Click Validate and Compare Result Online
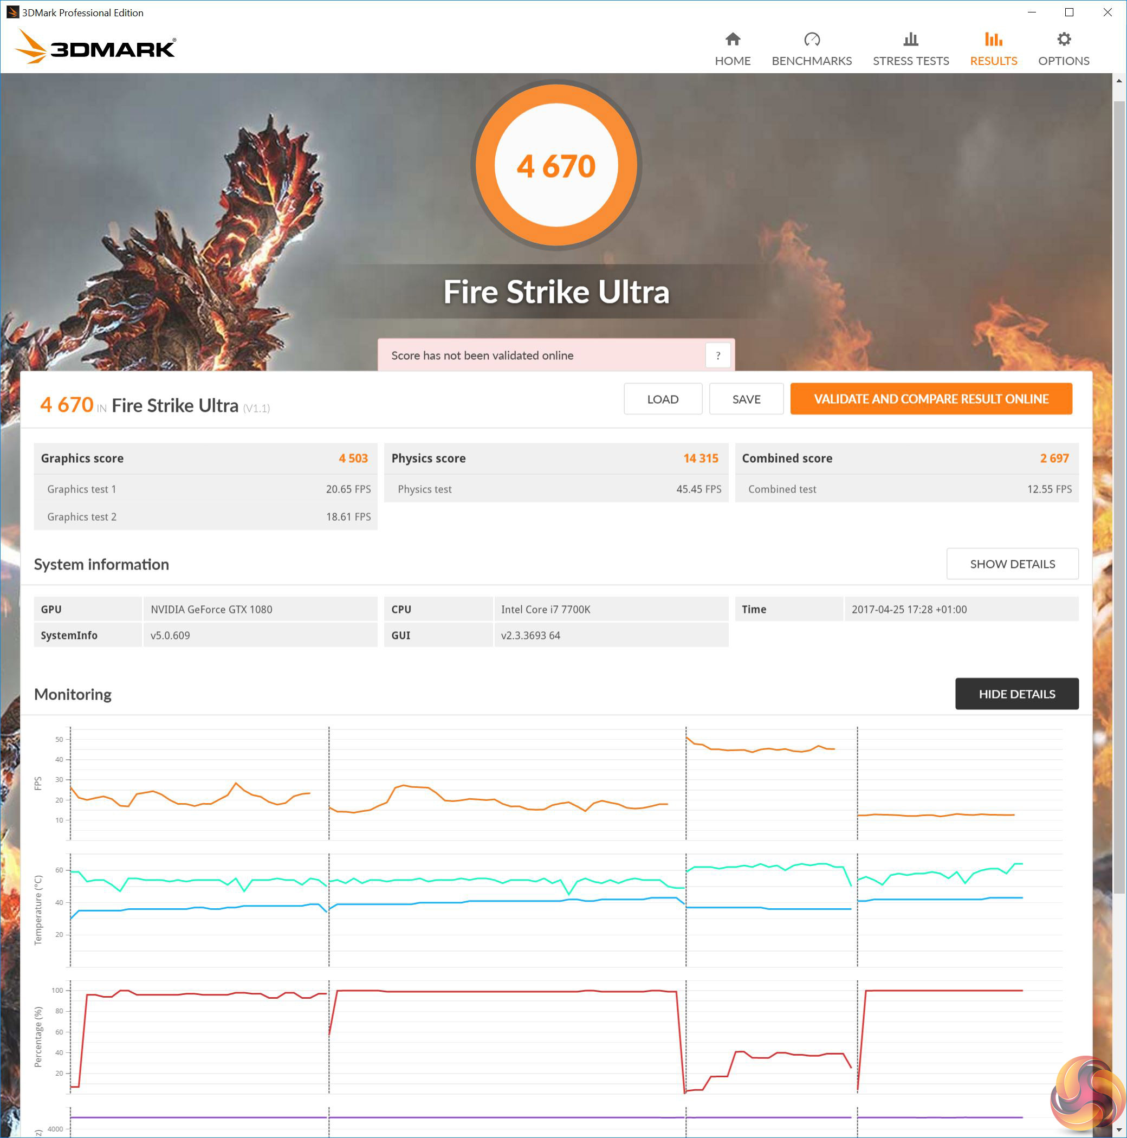The width and height of the screenshot is (1127, 1138). pos(930,399)
